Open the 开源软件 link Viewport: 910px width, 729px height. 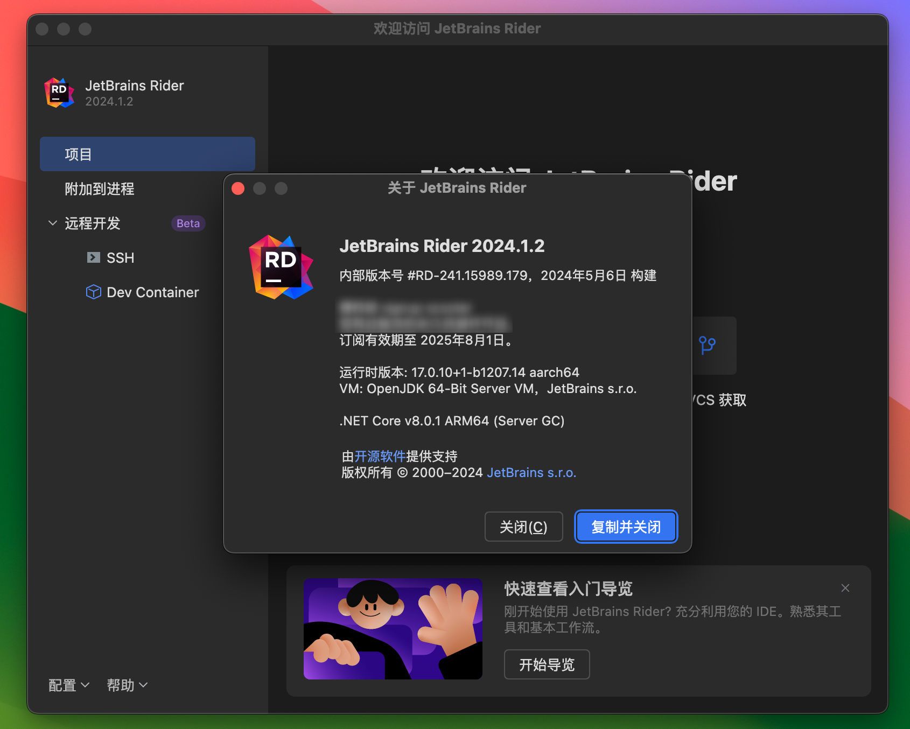[380, 457]
